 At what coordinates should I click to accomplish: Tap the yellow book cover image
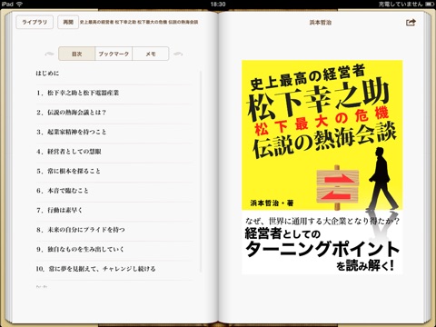[322, 167]
